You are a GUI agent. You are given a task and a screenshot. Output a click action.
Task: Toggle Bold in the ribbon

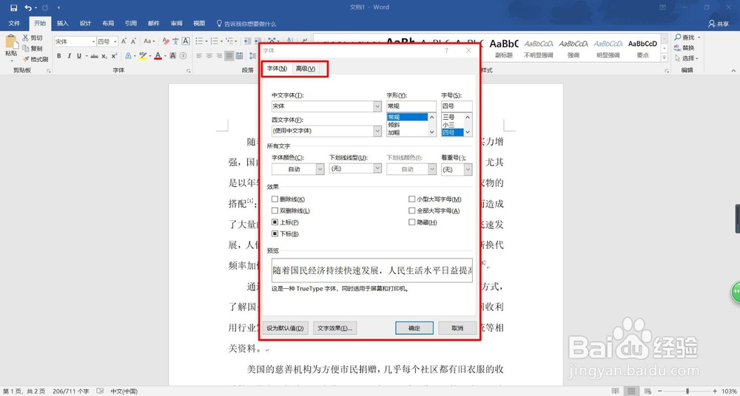(59, 56)
